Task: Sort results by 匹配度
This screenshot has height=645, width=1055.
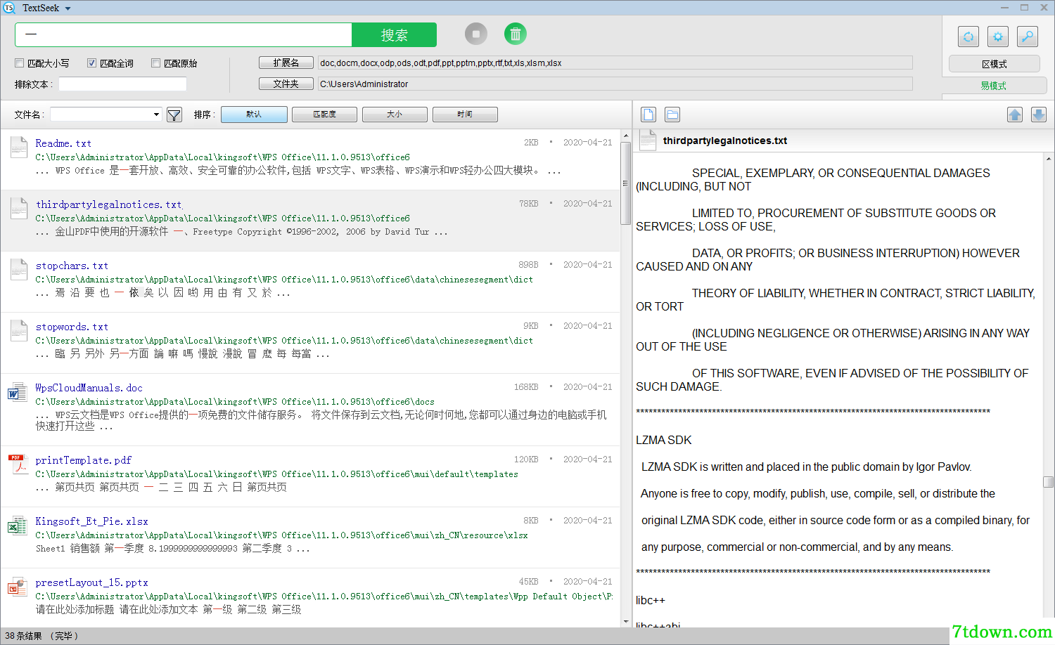Action: point(324,115)
